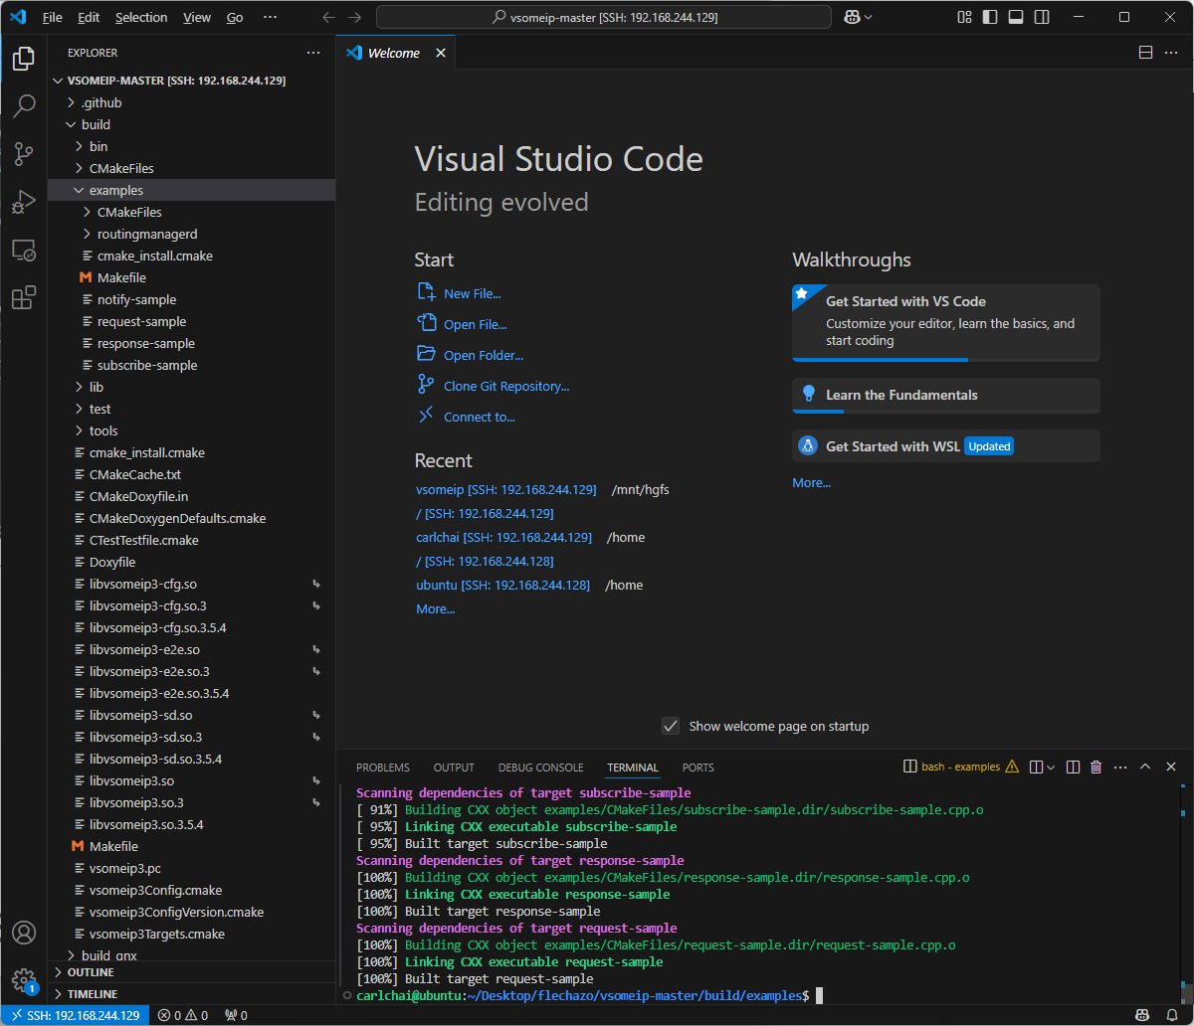Switch to the DEBUG CONSOLE tab
This screenshot has width=1194, height=1026.
pyautogui.click(x=541, y=768)
